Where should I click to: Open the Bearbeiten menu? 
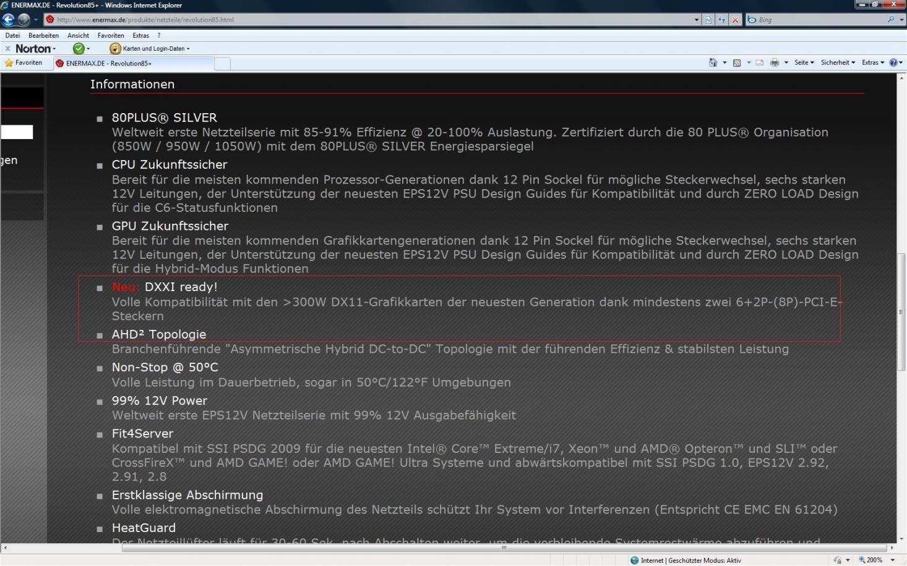point(43,35)
